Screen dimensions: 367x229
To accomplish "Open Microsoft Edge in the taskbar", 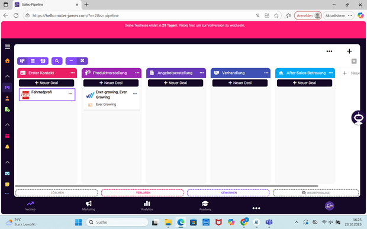I will [181, 222].
